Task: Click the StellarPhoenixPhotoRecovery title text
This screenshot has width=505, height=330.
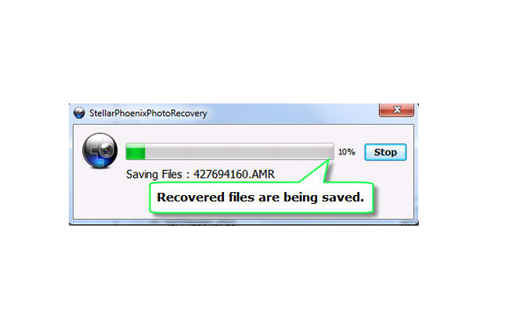Action: 148,113
